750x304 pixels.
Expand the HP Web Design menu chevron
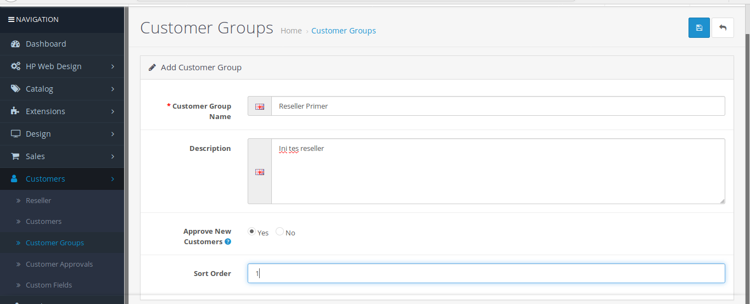coord(113,66)
